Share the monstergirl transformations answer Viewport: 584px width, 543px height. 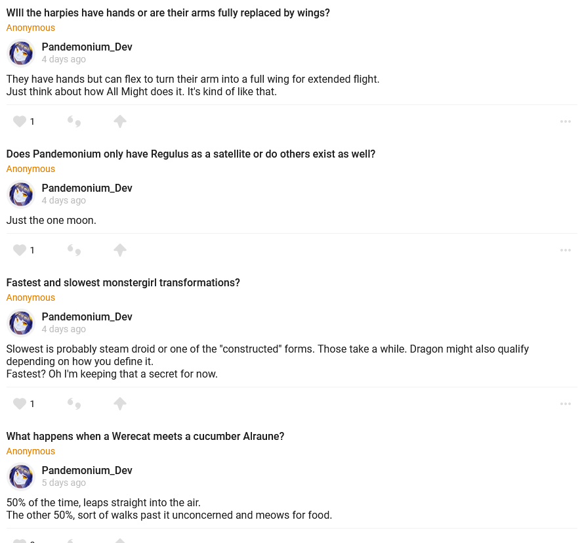click(x=119, y=404)
